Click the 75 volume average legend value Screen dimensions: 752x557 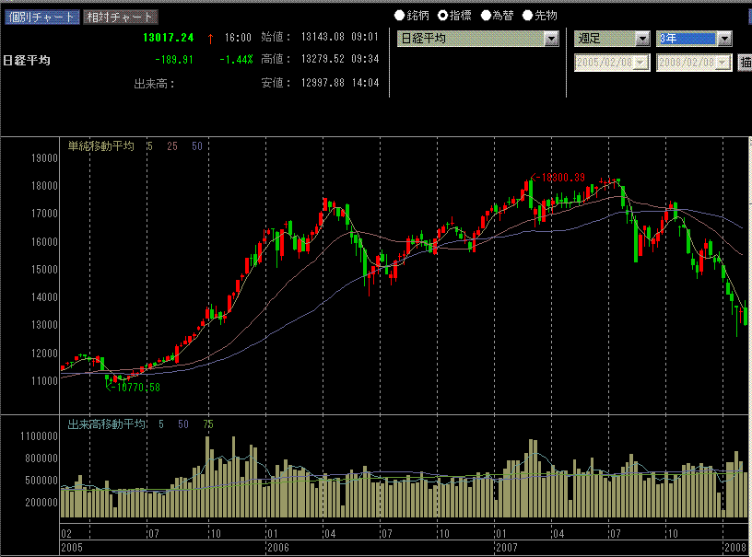pos(208,424)
